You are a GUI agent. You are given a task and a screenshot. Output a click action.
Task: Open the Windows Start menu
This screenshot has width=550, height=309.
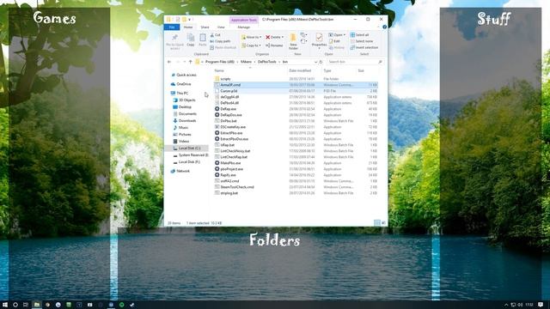coord(5,305)
